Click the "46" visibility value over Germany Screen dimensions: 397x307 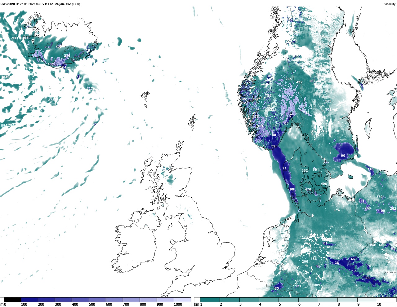coord(353,259)
